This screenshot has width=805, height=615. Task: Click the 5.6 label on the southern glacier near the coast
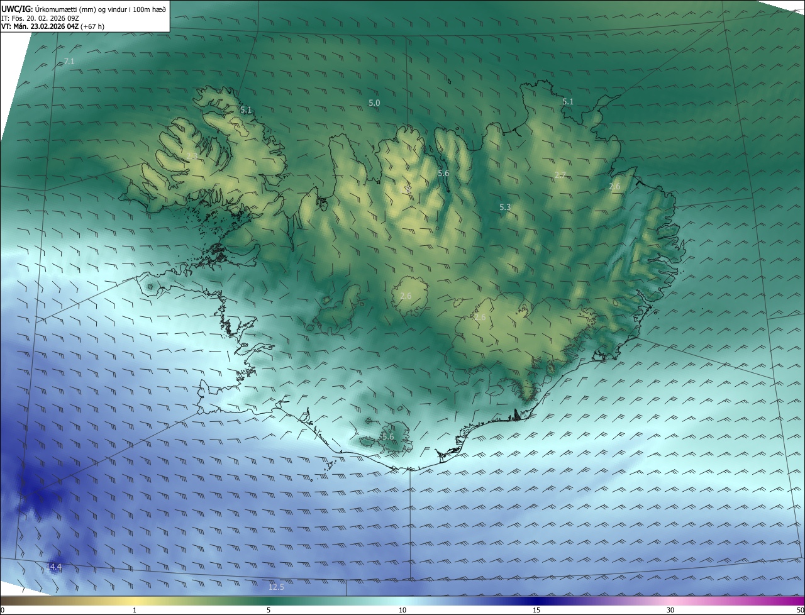[x=387, y=436]
